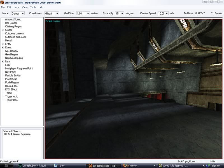
Task: Click the Red Faction editor title bar icon
Action: click(2, 3)
